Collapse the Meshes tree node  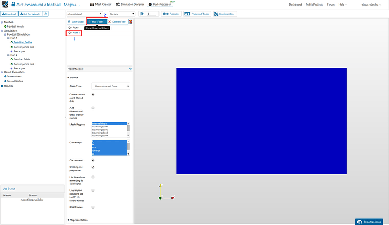pos(2,23)
